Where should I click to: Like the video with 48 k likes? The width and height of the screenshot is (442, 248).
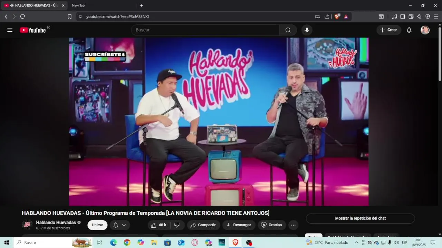pyautogui.click(x=158, y=225)
